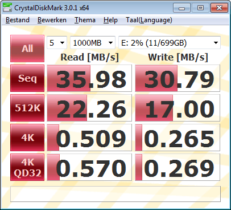Image resolution: width=231 pixels, height=210 pixels.
Task: Open the Help menu
Action: (110, 20)
